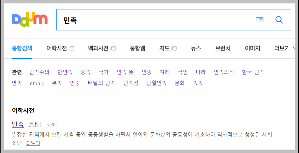Image resolution: width=299 pixels, height=153 pixels.
Task: Switch to the 백과사전 tab
Action: point(98,48)
